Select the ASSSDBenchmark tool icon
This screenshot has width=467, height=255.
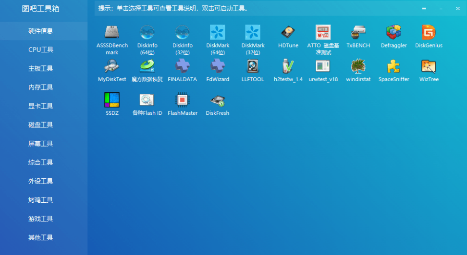coord(112,32)
